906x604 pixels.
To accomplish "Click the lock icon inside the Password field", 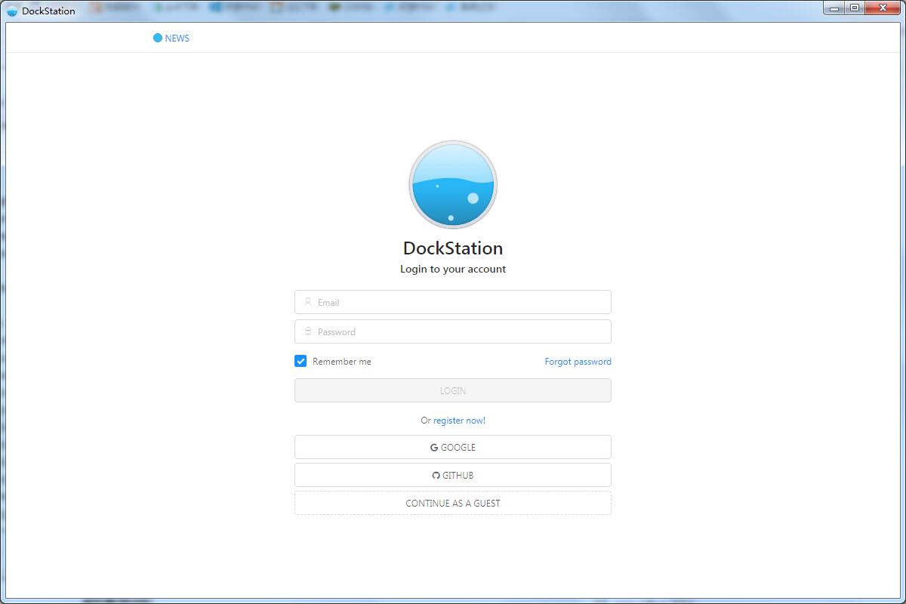I will click(x=307, y=331).
